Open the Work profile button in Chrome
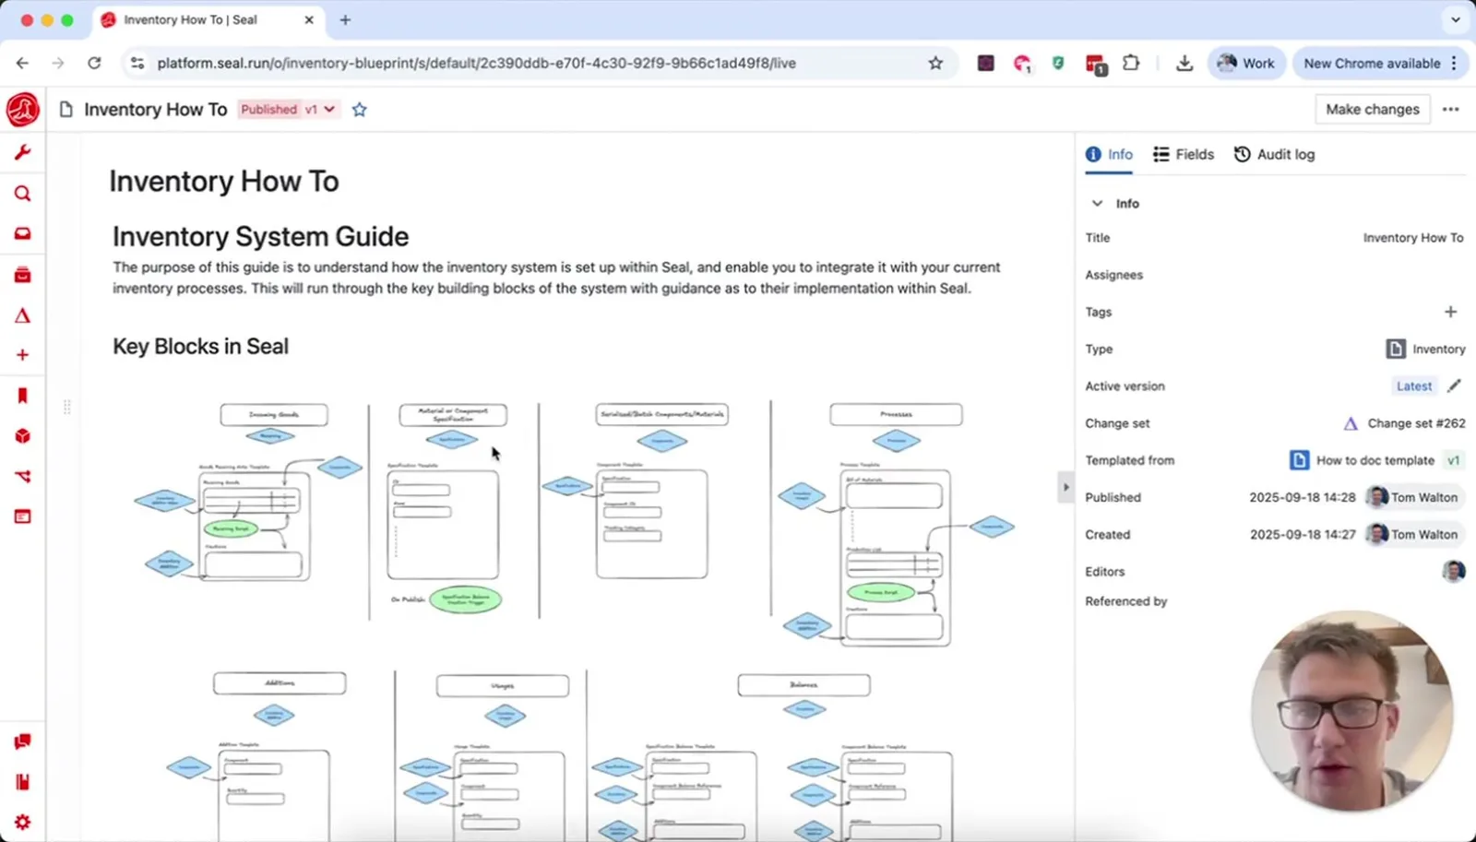 coord(1245,63)
